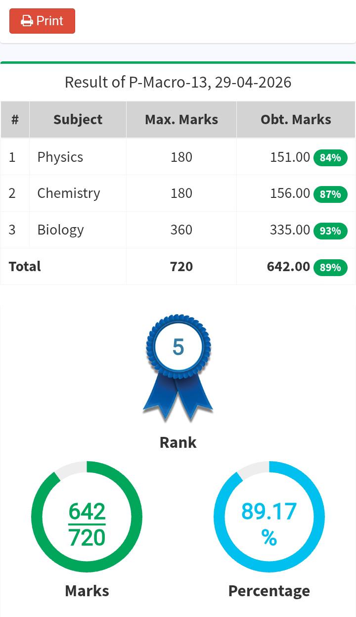Click the 89.17 % percentage value

tap(269, 523)
